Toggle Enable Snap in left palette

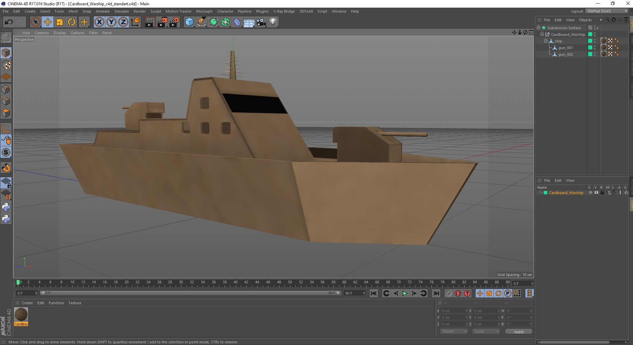coord(6,168)
